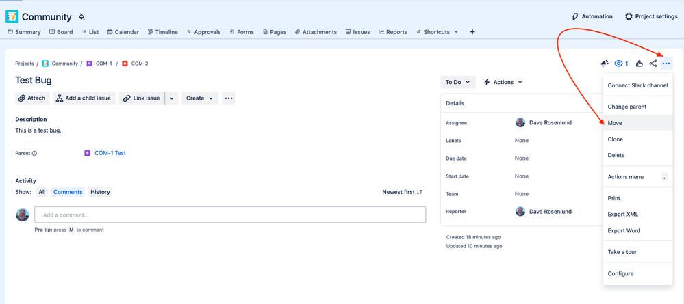Click the Start date None value
This screenshot has width=684, height=304.
click(522, 176)
